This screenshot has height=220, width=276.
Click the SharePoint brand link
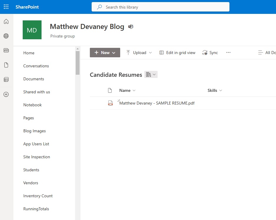point(27,7)
